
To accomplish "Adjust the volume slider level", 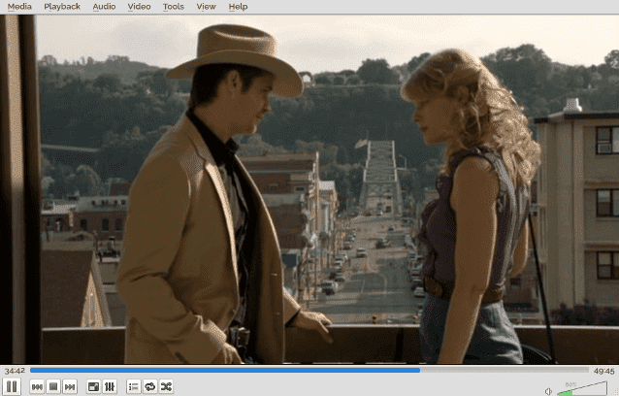I will point(582,388).
